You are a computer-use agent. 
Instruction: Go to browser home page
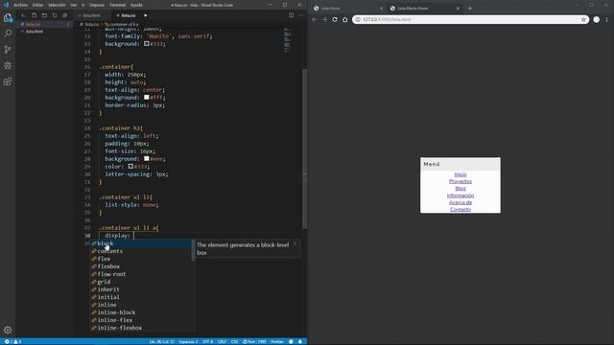(344, 19)
